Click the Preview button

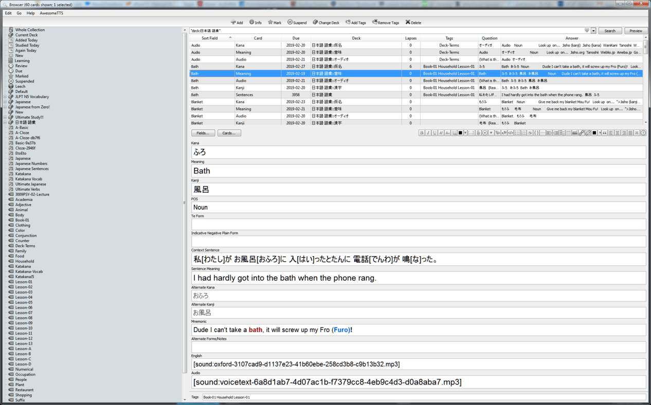click(x=636, y=31)
